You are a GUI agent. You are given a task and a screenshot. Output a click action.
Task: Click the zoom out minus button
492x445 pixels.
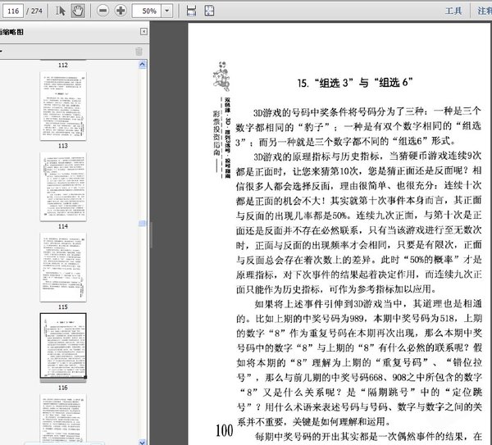pos(102,11)
